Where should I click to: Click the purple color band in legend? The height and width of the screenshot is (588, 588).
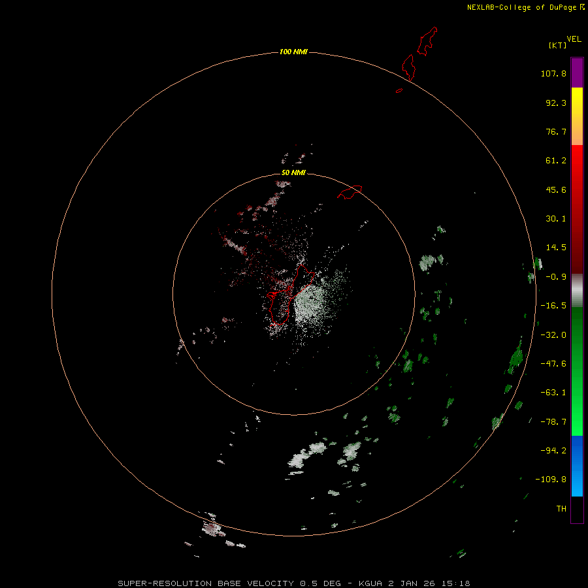point(577,73)
